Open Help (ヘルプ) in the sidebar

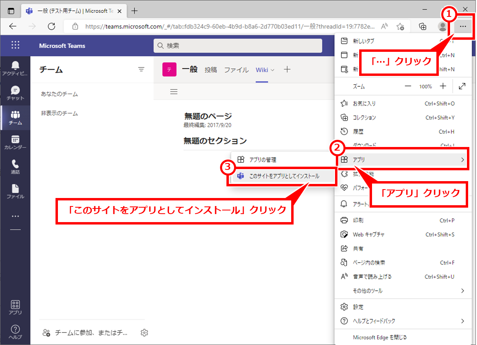coord(15,332)
